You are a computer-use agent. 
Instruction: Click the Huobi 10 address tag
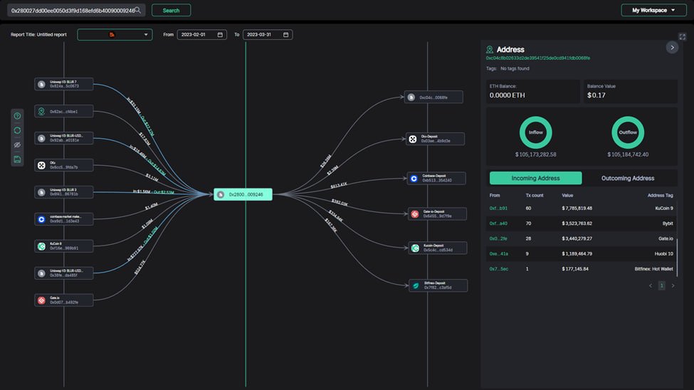(x=664, y=253)
